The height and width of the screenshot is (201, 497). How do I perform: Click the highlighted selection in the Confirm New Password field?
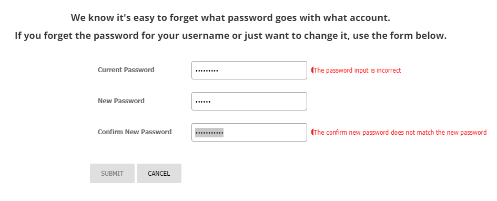coord(209,132)
